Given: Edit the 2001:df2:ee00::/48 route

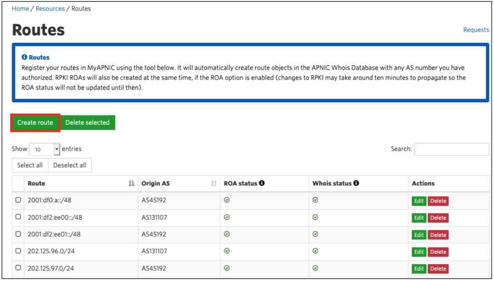Looking at the screenshot, I should coord(419,218).
